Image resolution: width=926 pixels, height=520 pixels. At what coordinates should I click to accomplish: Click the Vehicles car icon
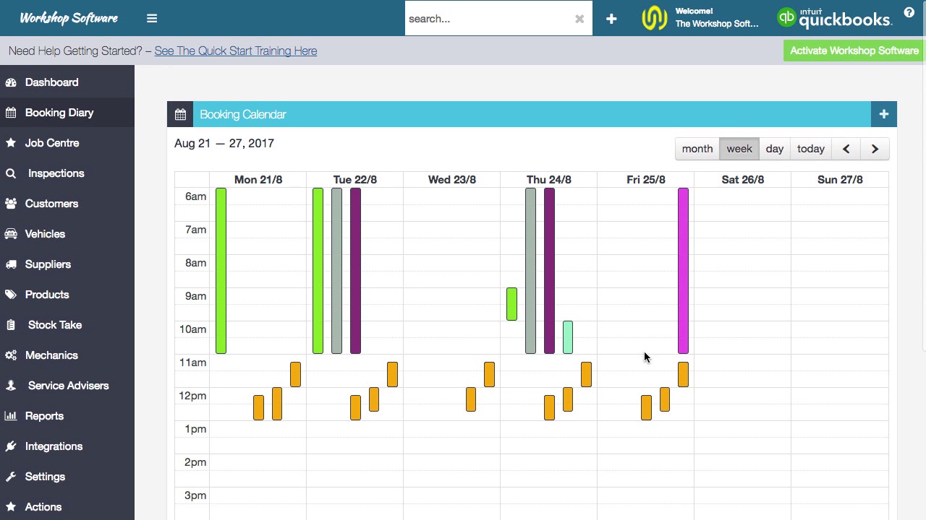point(11,234)
